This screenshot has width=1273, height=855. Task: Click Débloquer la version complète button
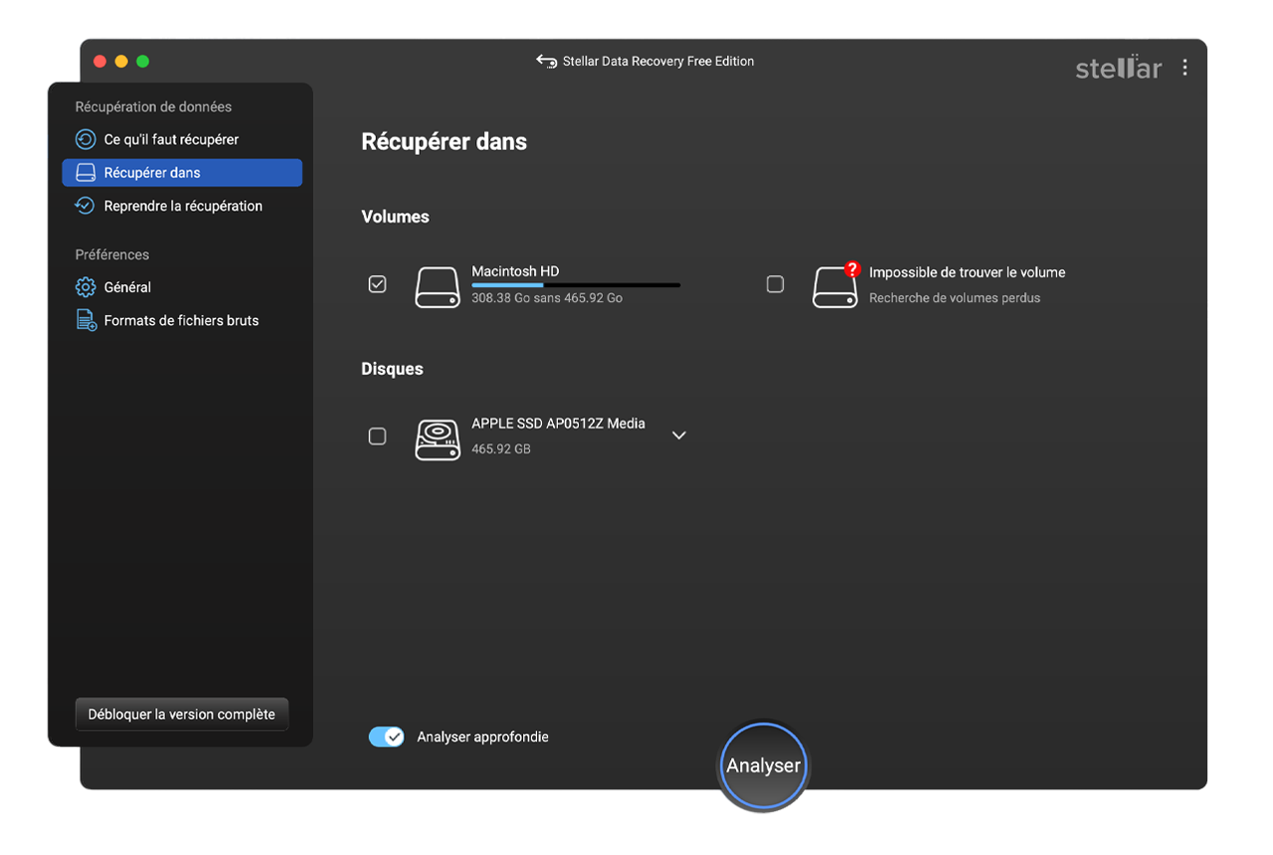click(182, 714)
